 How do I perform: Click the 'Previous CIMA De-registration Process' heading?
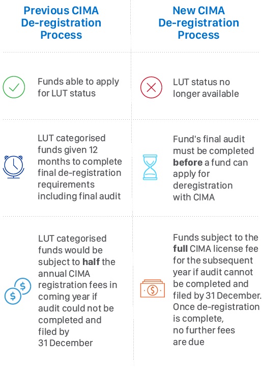pos(61,23)
